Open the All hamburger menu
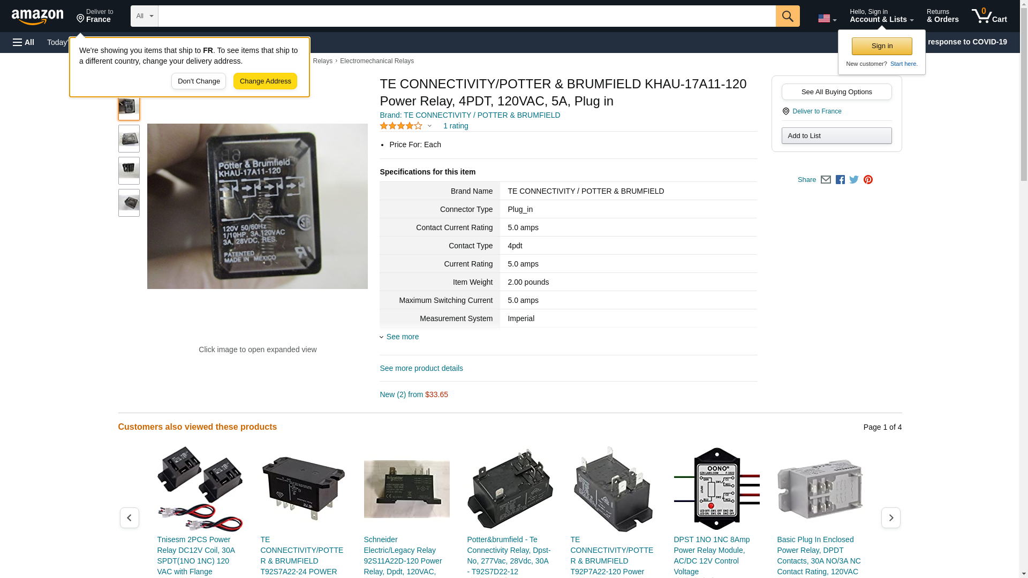The width and height of the screenshot is (1028, 578). tap(24, 42)
